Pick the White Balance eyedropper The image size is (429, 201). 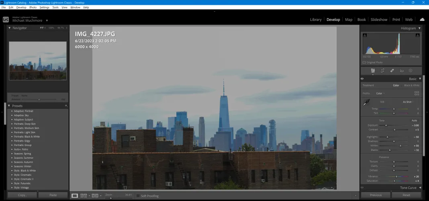tap(366, 103)
